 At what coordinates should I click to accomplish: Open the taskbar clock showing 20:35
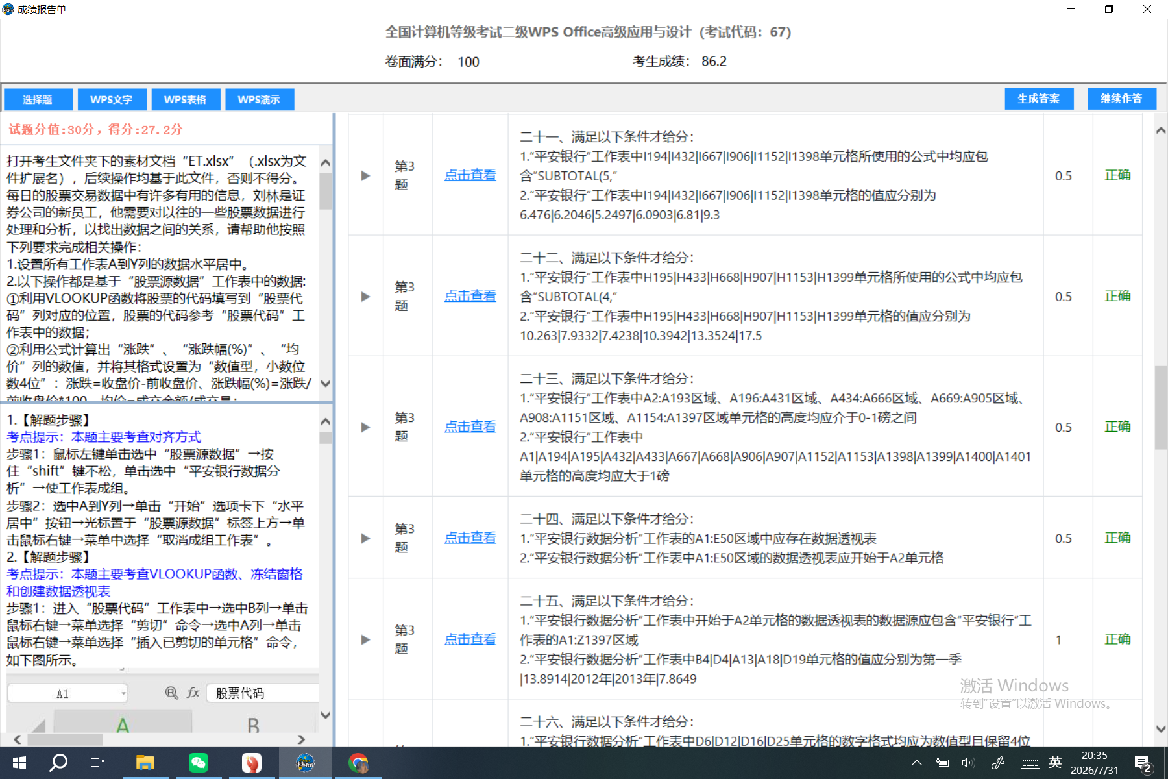coord(1095,763)
